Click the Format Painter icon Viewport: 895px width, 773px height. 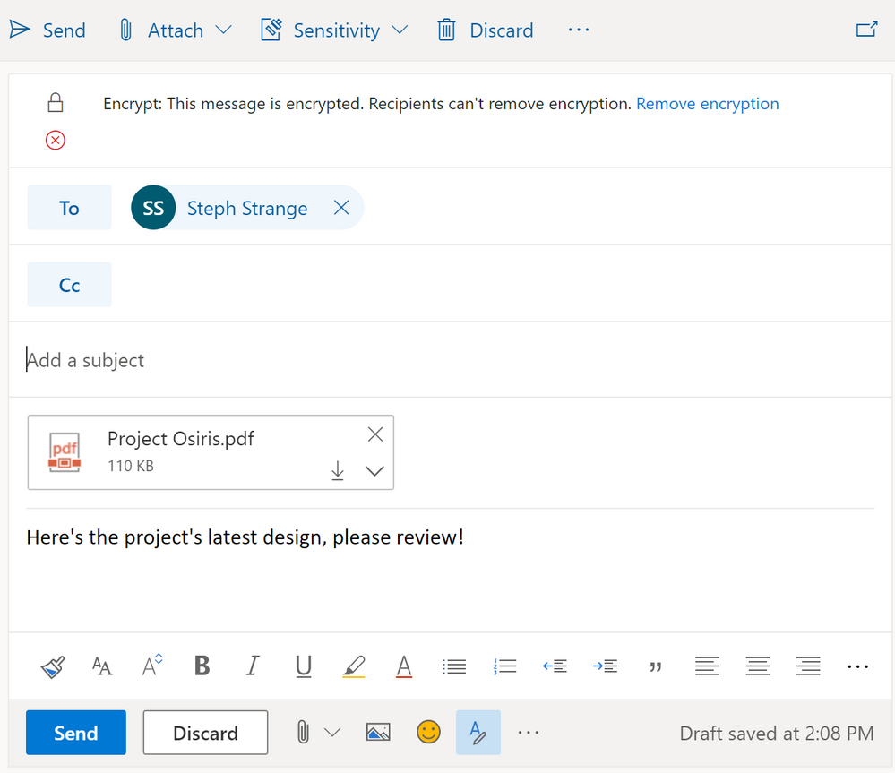[x=52, y=666]
